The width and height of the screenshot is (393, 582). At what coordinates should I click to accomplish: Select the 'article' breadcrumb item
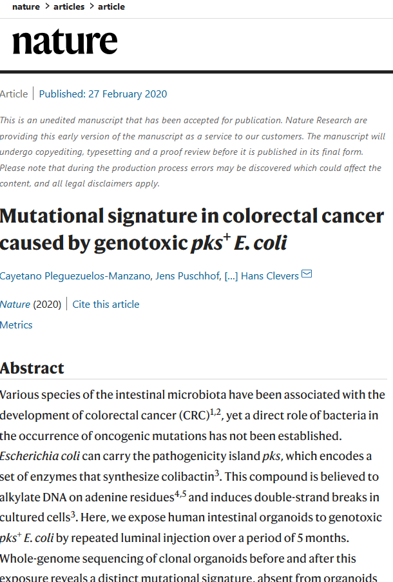point(111,6)
